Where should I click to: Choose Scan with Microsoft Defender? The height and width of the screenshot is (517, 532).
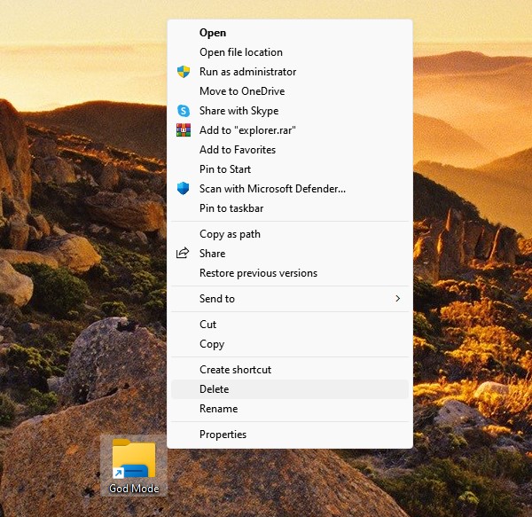290,189
